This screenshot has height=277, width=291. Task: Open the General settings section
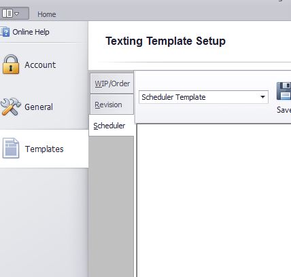coord(39,107)
